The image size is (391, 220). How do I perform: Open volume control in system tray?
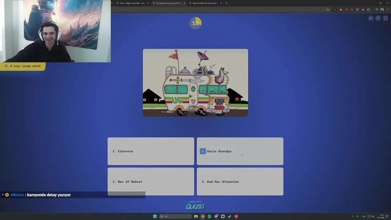click(373, 216)
